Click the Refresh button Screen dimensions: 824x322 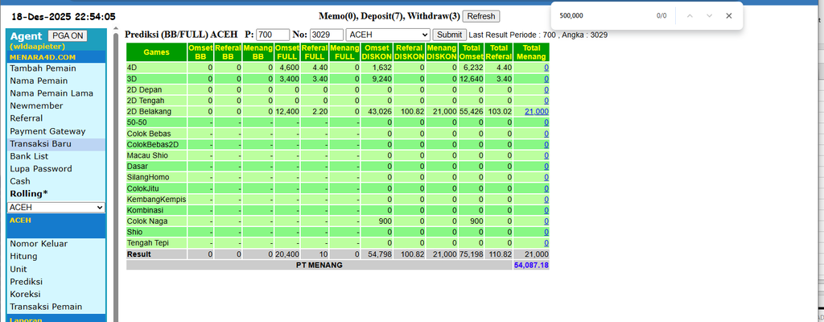481,16
